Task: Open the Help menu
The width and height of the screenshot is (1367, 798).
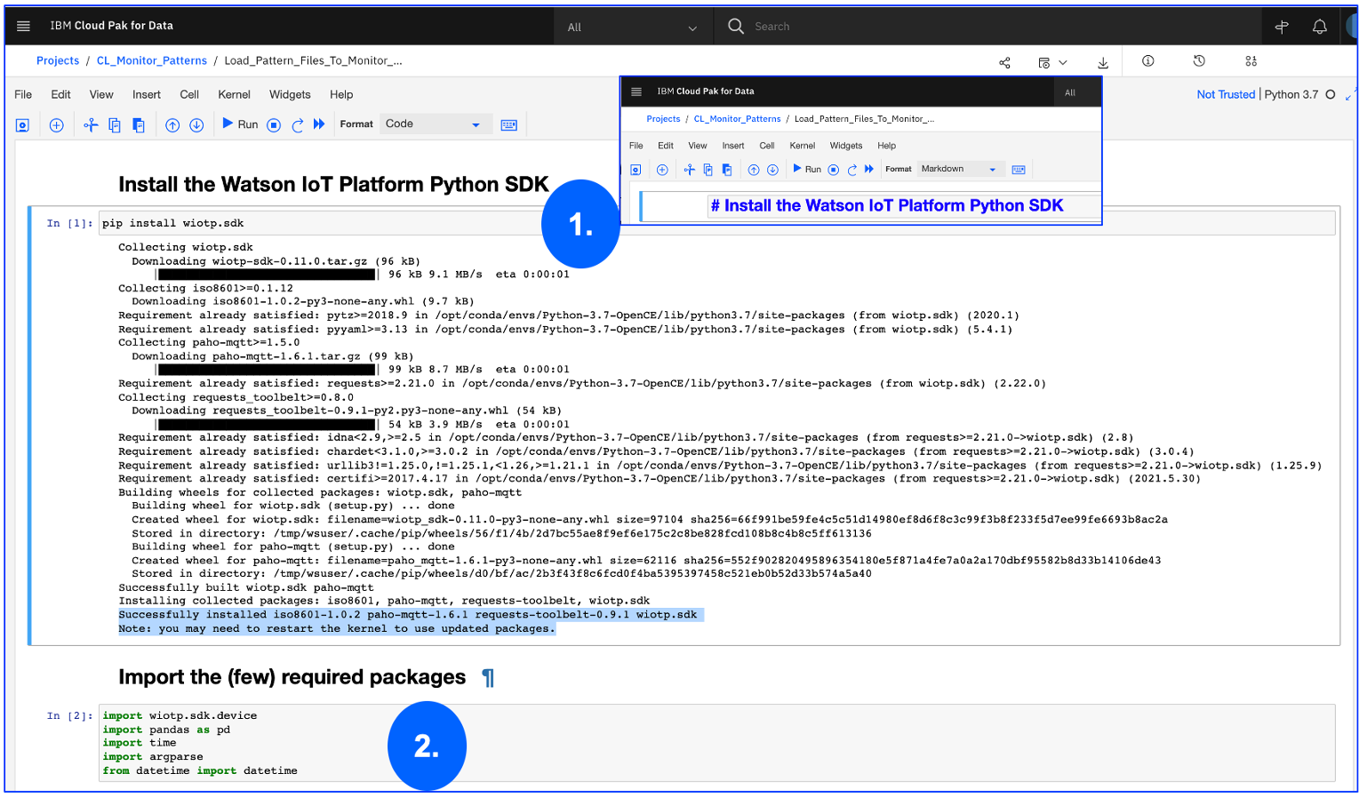Action: [341, 94]
